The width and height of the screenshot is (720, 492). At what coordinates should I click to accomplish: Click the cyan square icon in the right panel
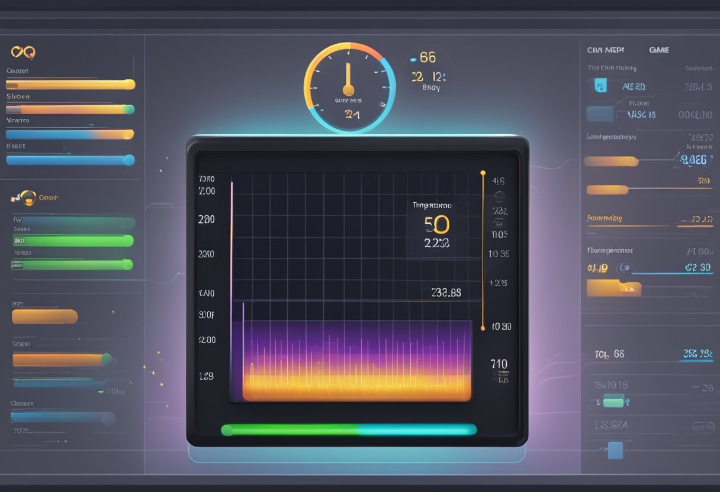pyautogui.click(x=600, y=86)
